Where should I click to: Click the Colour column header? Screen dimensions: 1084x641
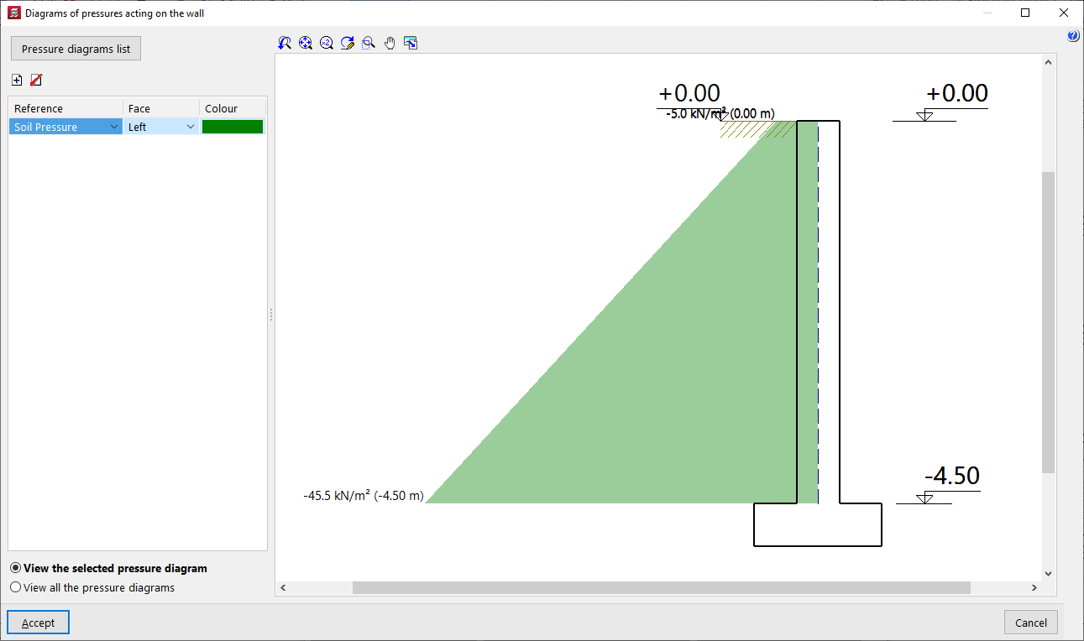pyautogui.click(x=233, y=108)
